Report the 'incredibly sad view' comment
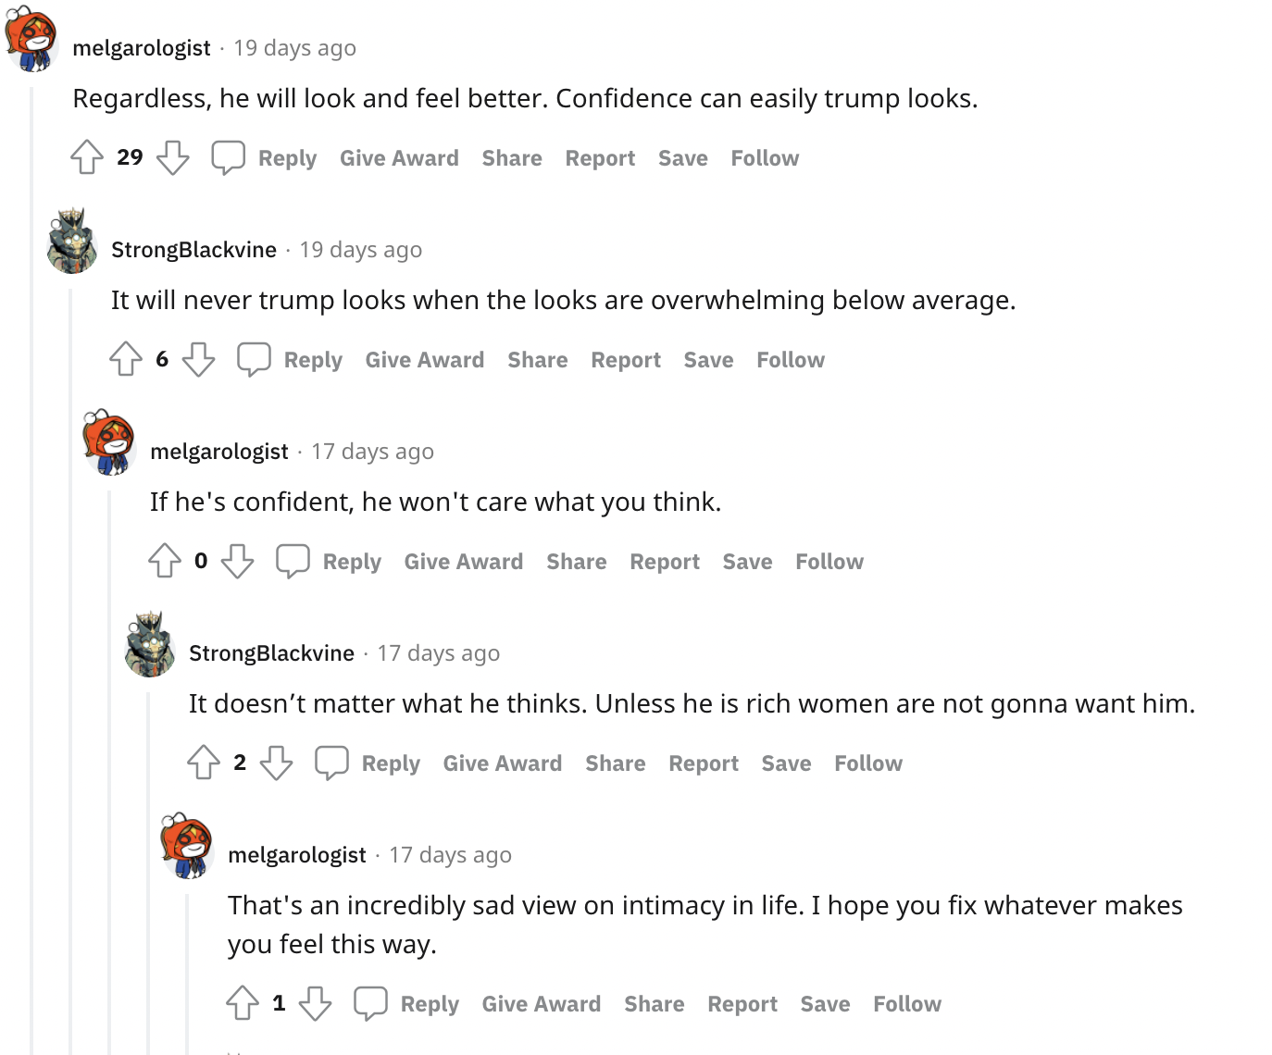The width and height of the screenshot is (1272, 1055). [x=742, y=1004]
